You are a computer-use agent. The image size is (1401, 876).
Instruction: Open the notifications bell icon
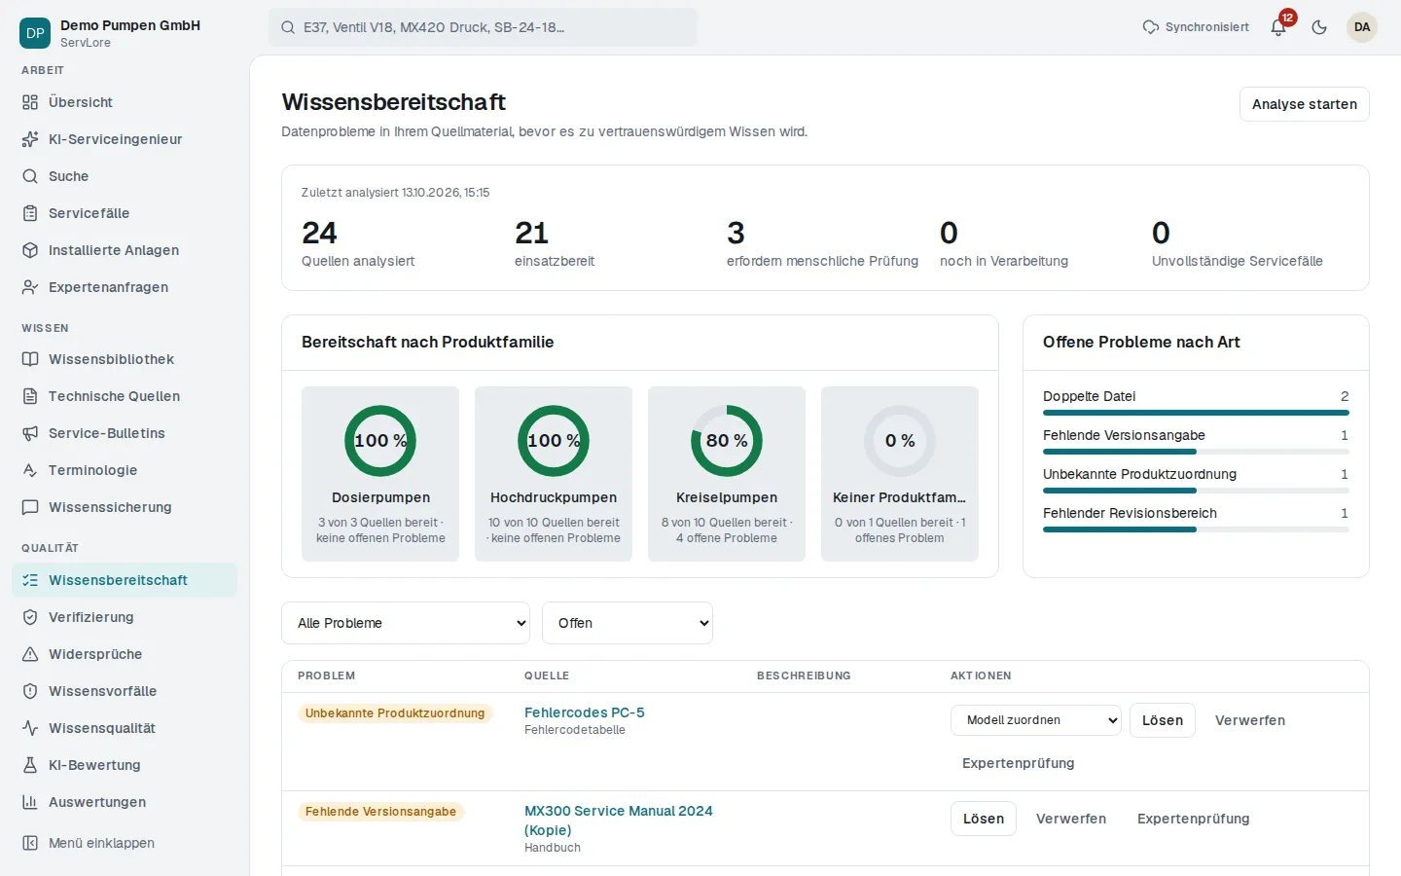pyautogui.click(x=1278, y=27)
